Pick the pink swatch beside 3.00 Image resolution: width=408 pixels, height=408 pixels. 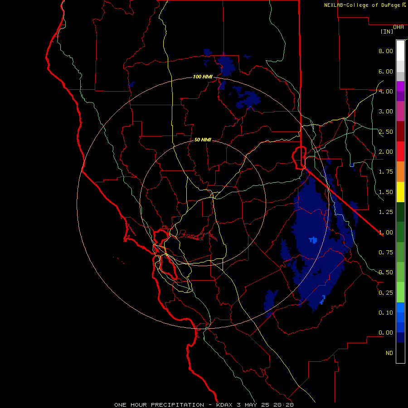(x=400, y=111)
